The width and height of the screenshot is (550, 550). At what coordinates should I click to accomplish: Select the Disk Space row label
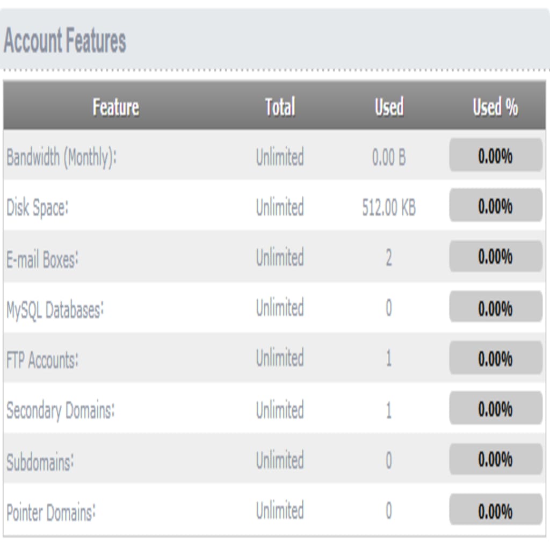pos(37,207)
